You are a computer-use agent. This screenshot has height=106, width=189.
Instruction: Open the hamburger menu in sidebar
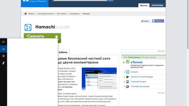[4, 42]
